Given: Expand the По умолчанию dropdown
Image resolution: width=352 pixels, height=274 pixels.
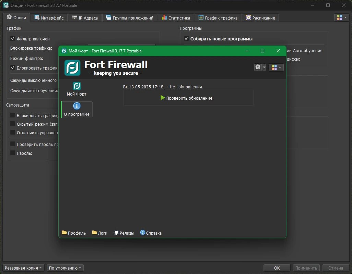Looking at the screenshot, I should (65, 268).
